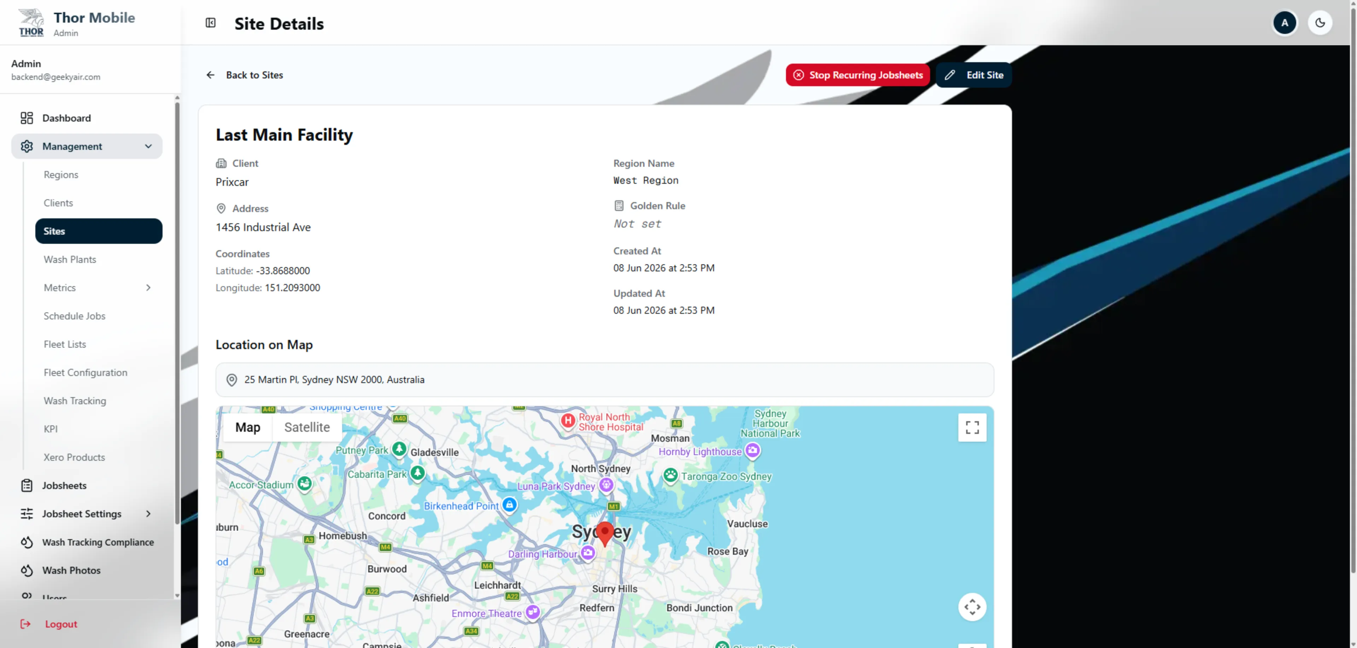Screen dimensions: 1357x648
Task: Click the Dashboard grid icon
Action: [x=27, y=118]
